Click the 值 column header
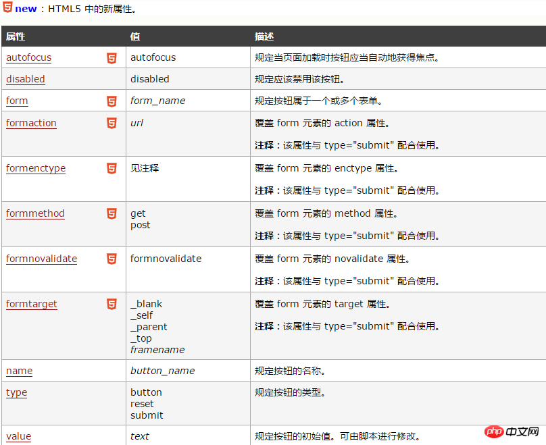Screen dimensions: 546x445 point(135,36)
